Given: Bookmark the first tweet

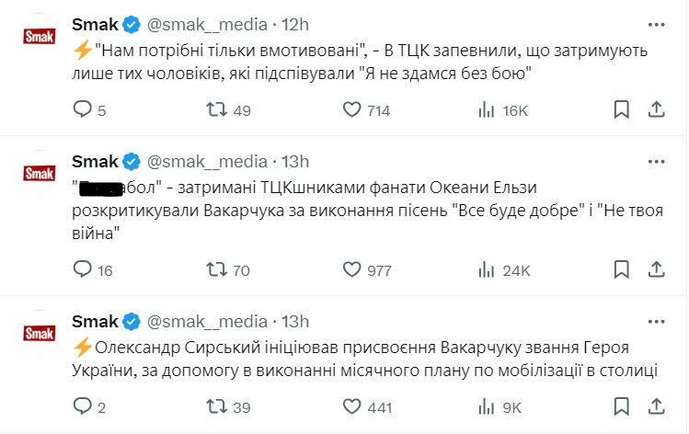Looking at the screenshot, I should (x=622, y=110).
